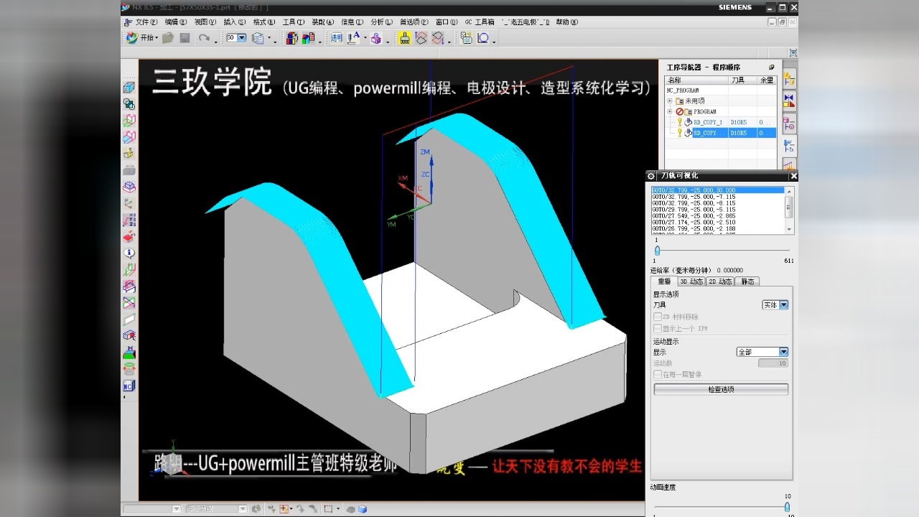Open the 显示 全部 dropdown
The width and height of the screenshot is (919, 517).
click(762, 352)
